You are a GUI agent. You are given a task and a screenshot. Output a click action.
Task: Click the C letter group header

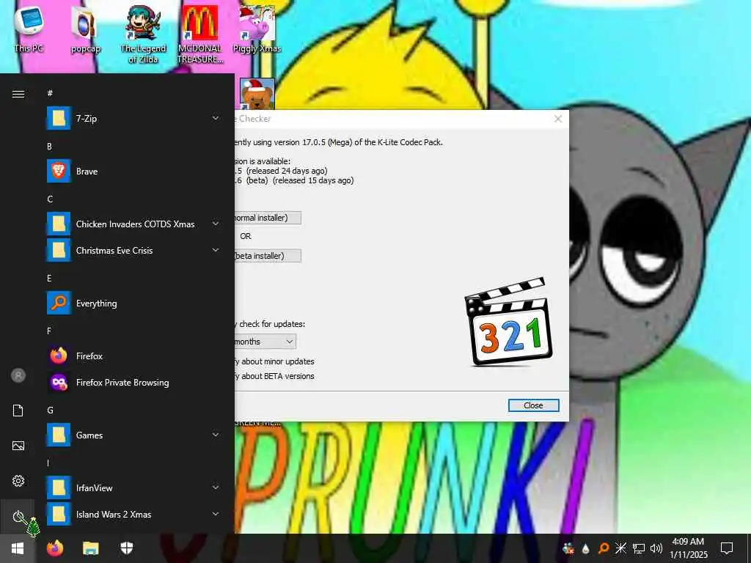pos(50,199)
